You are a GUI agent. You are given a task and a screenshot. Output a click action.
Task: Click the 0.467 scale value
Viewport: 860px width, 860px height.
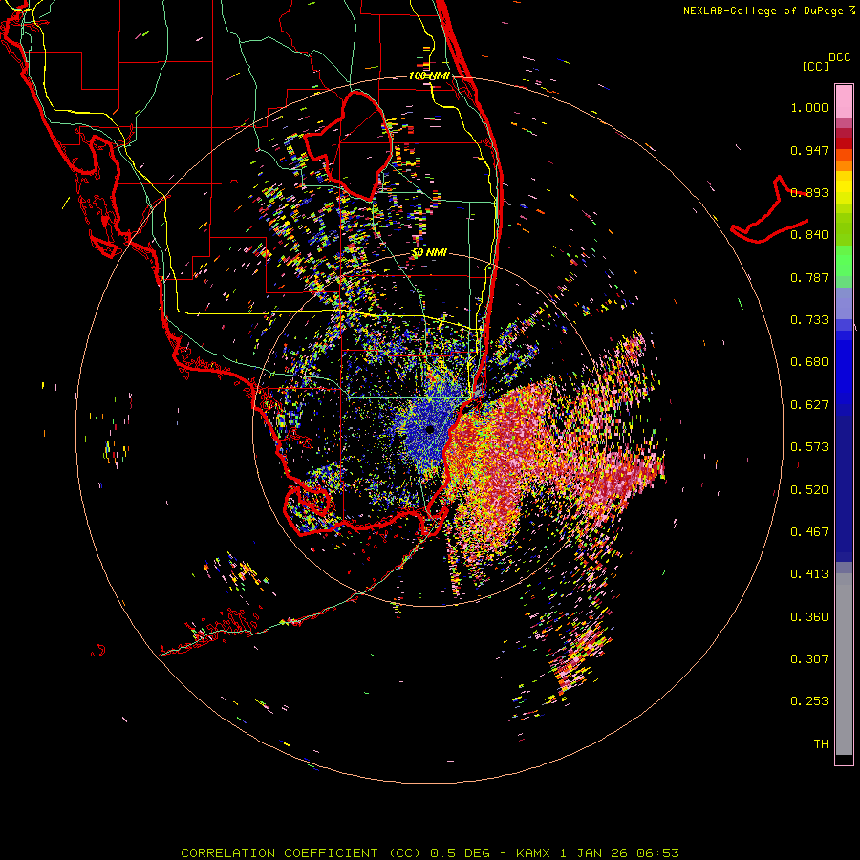tap(809, 532)
